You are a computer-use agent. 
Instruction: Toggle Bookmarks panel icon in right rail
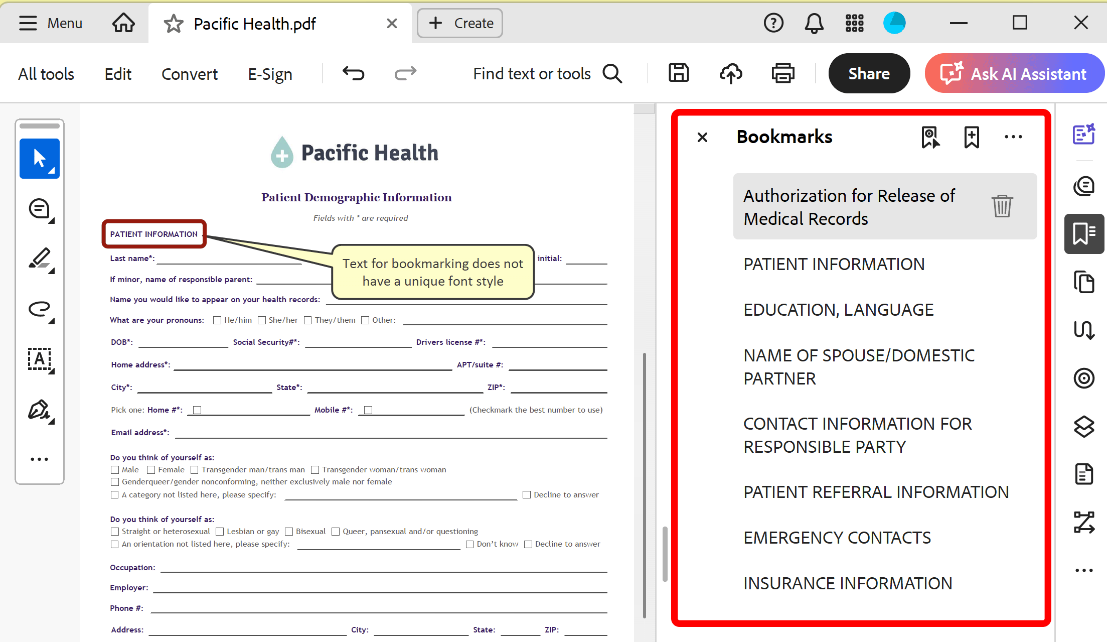1084,234
